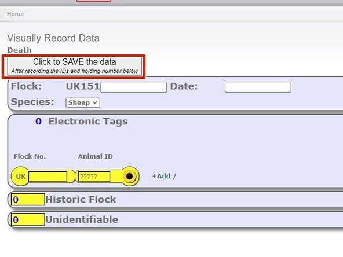The image size is (343, 257).
Task: Click the UK prefix on the yellow tag
Action: [21, 177]
